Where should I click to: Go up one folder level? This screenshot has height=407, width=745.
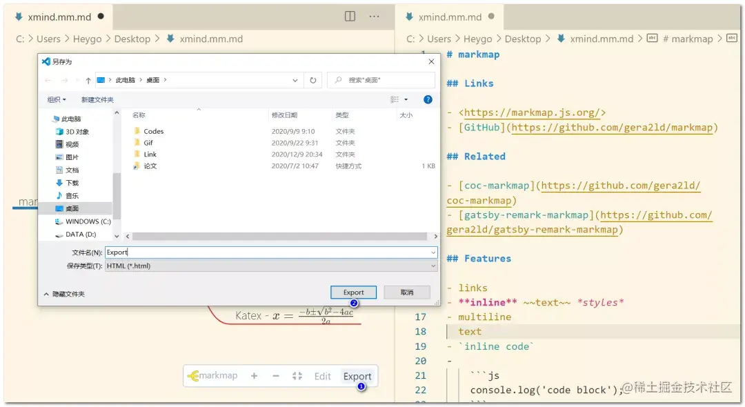point(88,80)
